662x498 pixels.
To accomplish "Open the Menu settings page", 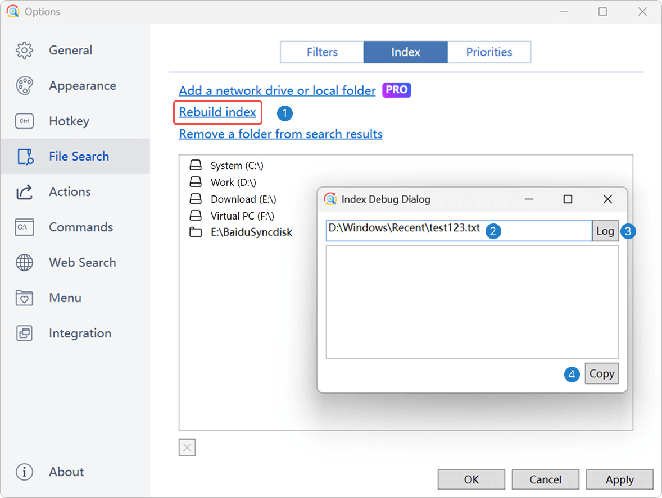I will coord(75,298).
